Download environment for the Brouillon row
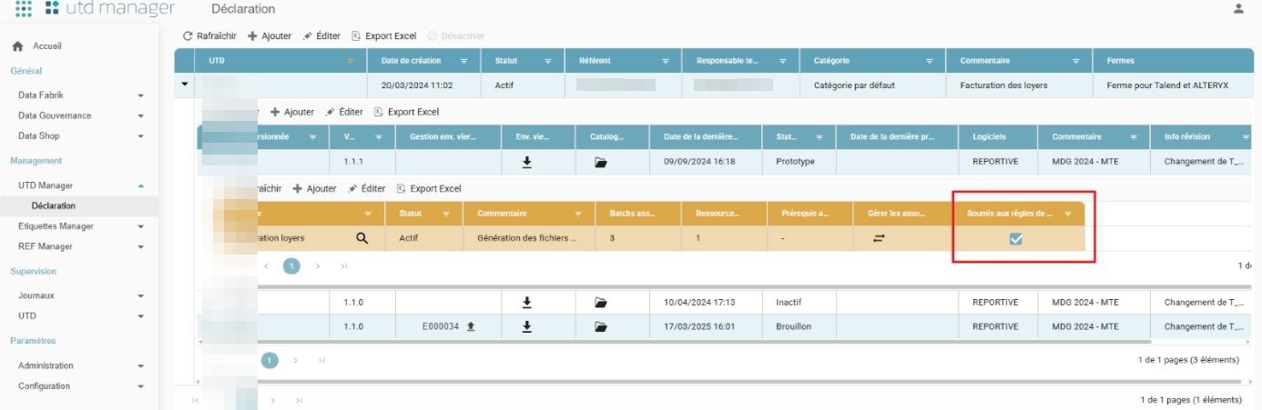 pos(526,326)
